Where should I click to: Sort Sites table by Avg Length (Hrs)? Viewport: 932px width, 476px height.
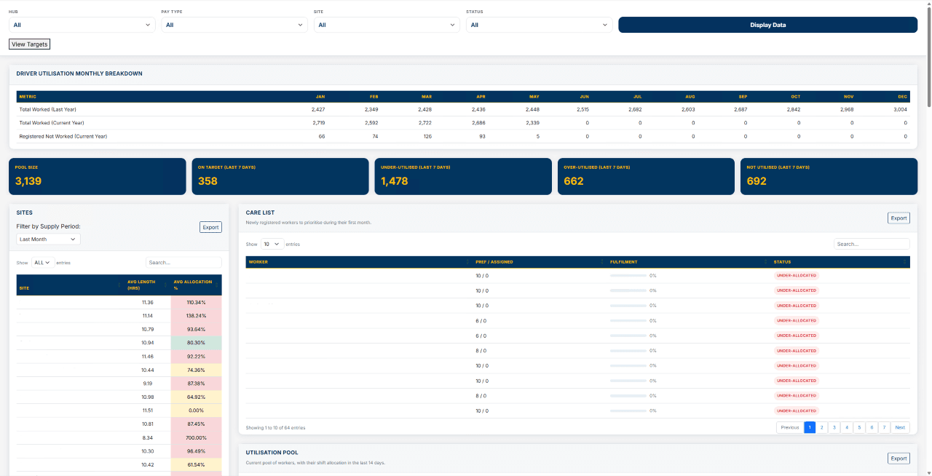(x=148, y=285)
